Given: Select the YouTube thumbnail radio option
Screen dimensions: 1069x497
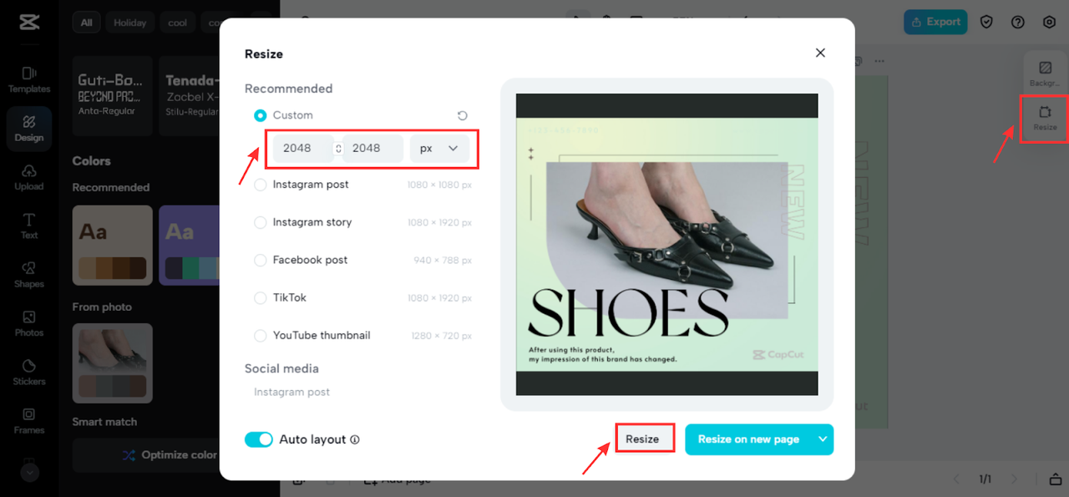Looking at the screenshot, I should (x=261, y=335).
